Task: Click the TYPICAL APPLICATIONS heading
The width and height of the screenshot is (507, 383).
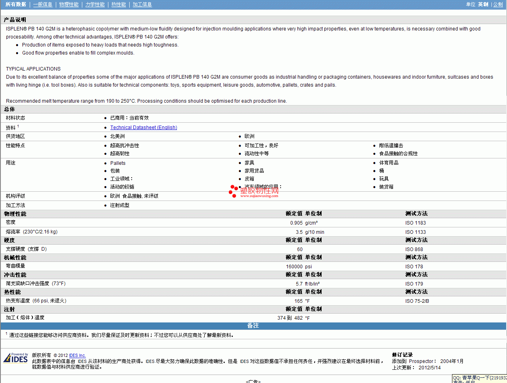Action: (33, 69)
